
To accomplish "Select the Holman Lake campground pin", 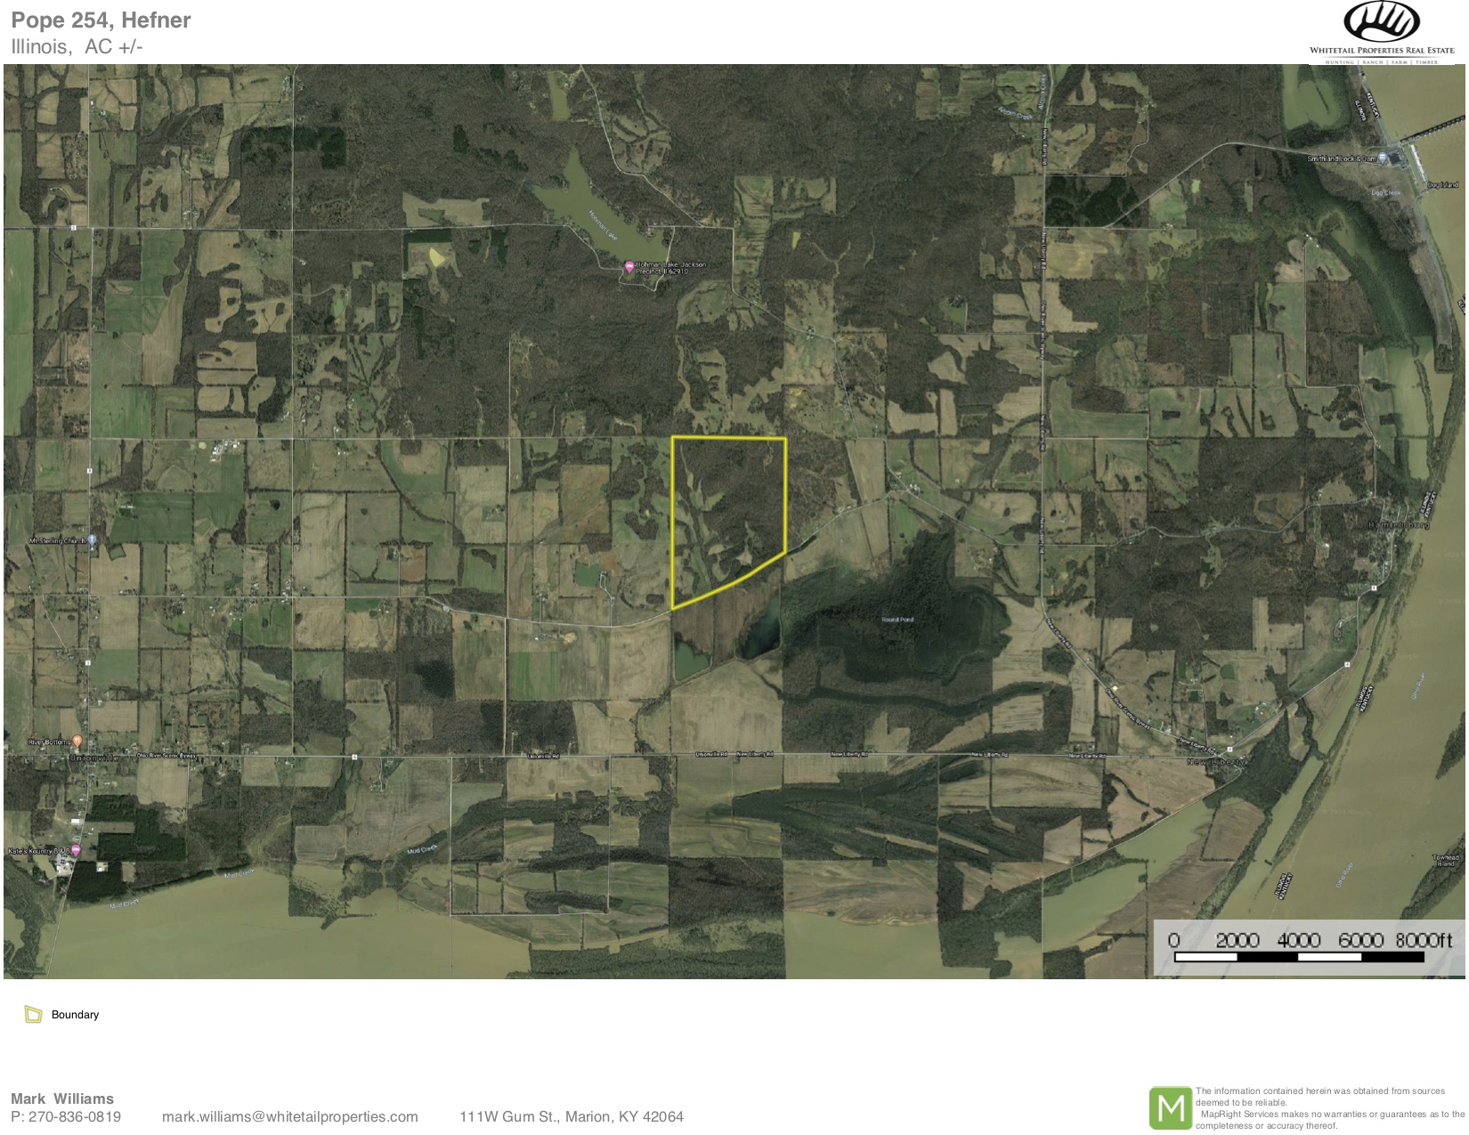I will [629, 266].
